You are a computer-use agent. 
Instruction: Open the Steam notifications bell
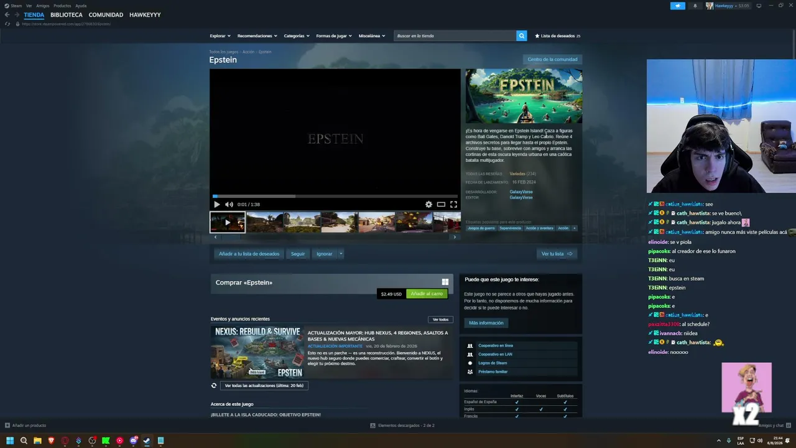[695, 6]
